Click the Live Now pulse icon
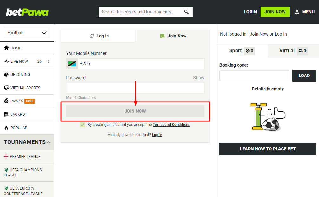Screen dimensions: 319x197 coord(6,61)
